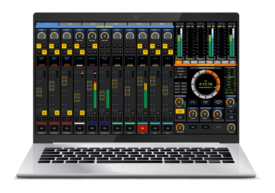Screen dimensions: 275x193
Task: Toggle PGM 4 on Channel 3
Action: click(70, 52)
